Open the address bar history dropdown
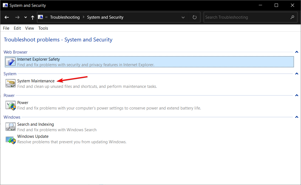The image size is (301, 185). pyautogui.click(x=183, y=17)
